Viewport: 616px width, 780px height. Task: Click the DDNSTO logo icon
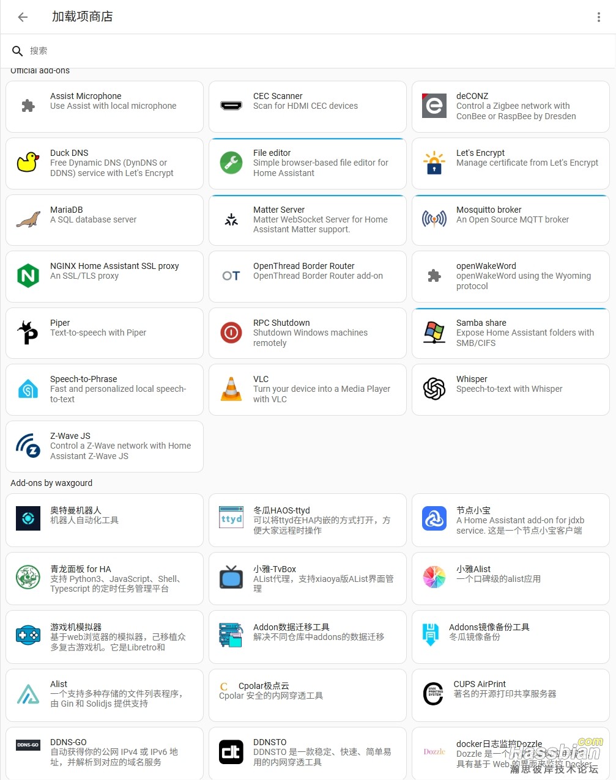point(231,752)
